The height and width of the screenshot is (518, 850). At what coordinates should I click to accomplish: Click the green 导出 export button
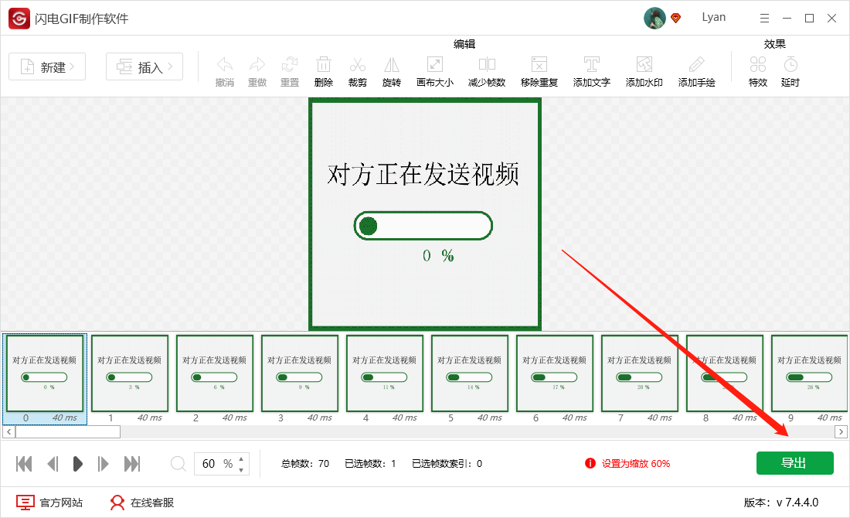click(x=794, y=463)
